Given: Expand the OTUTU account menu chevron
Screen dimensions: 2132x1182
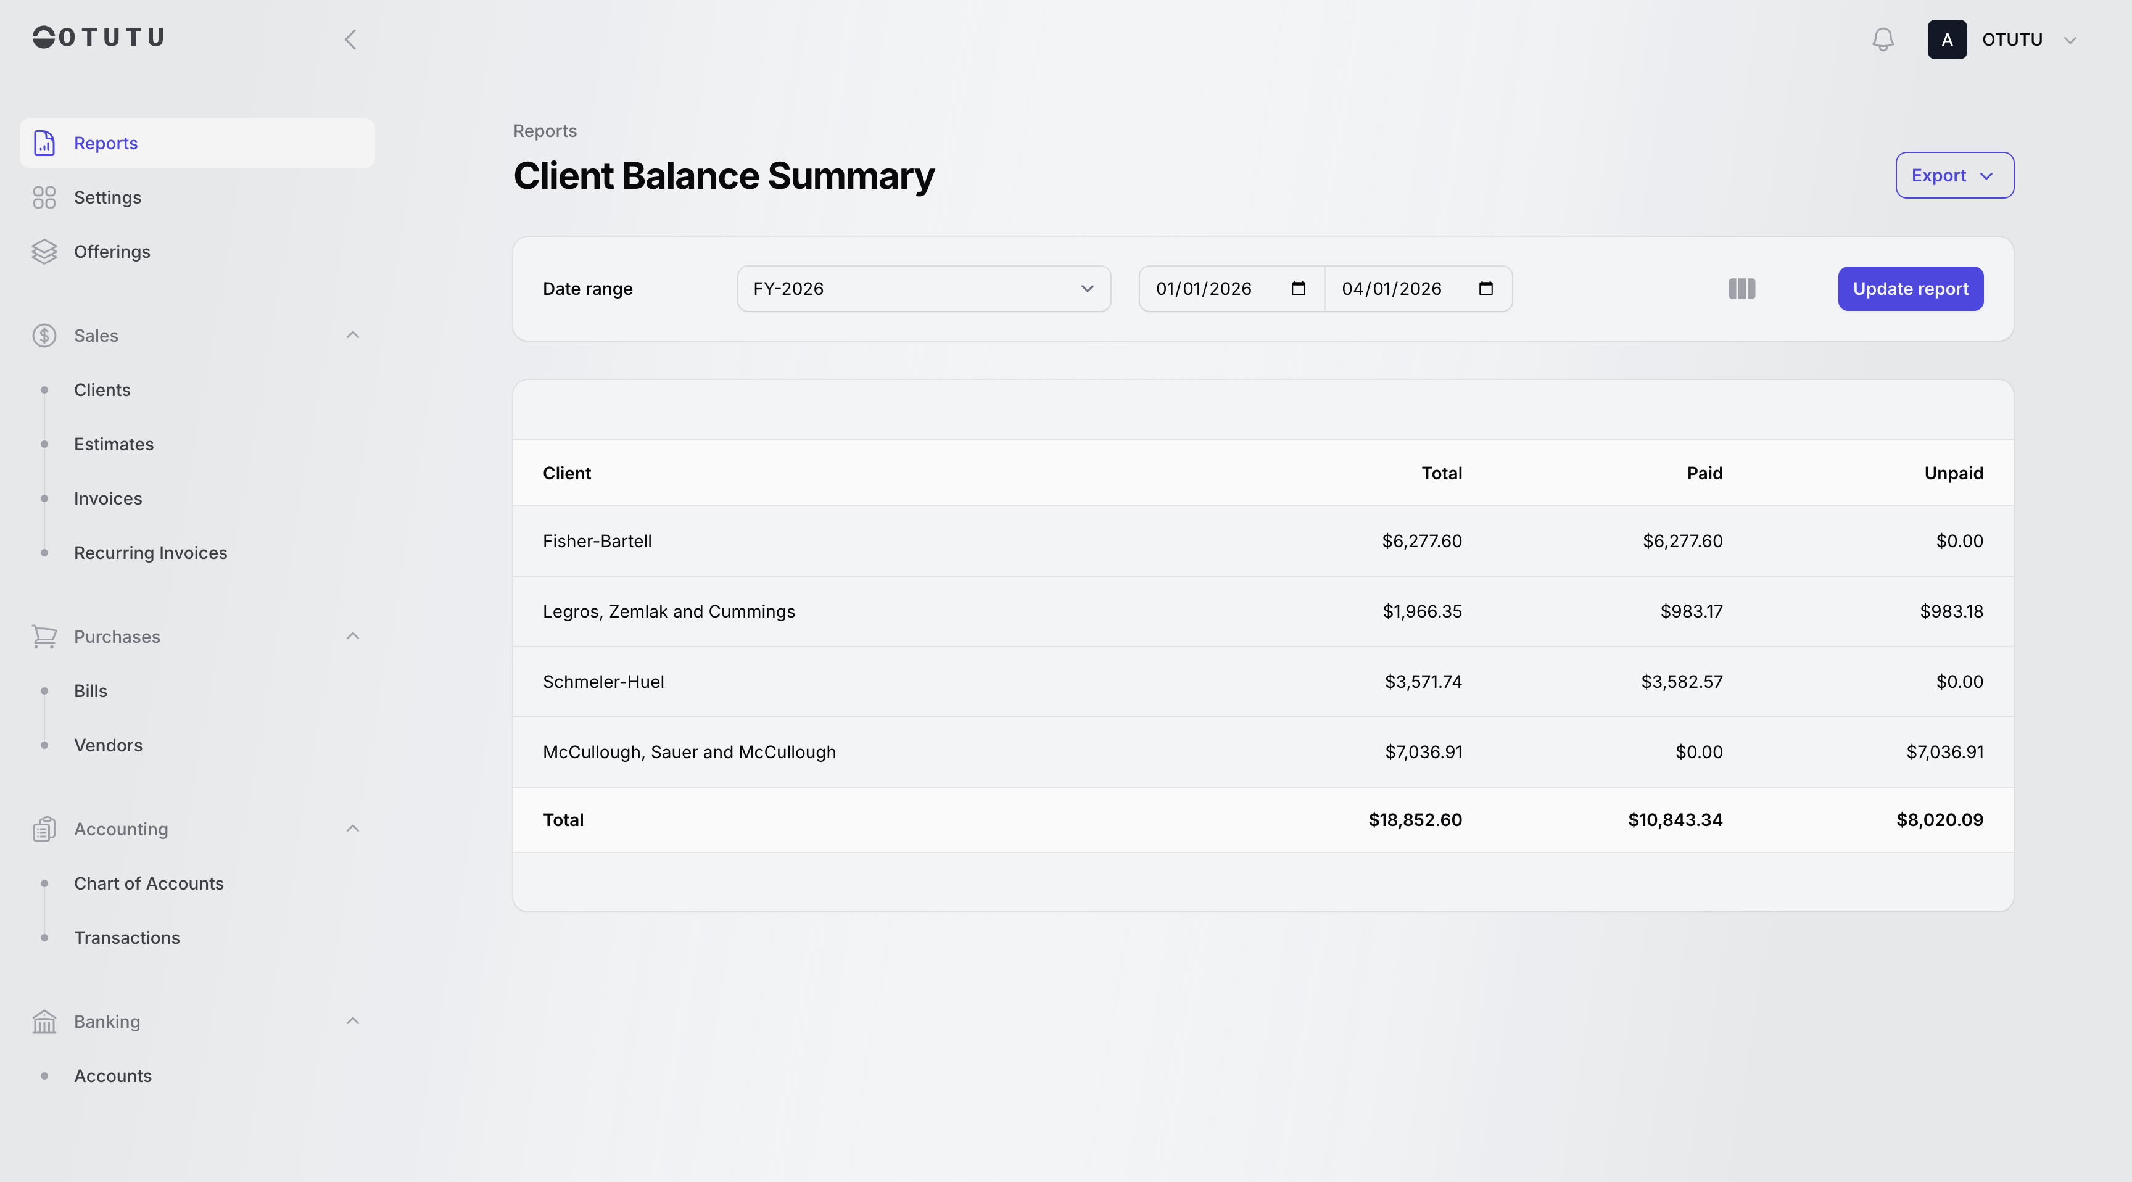Looking at the screenshot, I should [2070, 39].
